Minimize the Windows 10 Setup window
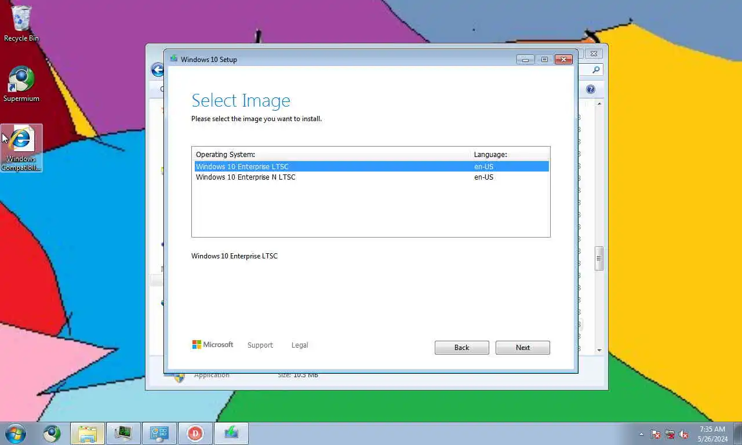 click(x=525, y=59)
